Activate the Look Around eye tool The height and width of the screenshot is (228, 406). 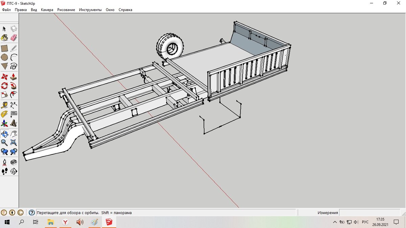(14, 162)
